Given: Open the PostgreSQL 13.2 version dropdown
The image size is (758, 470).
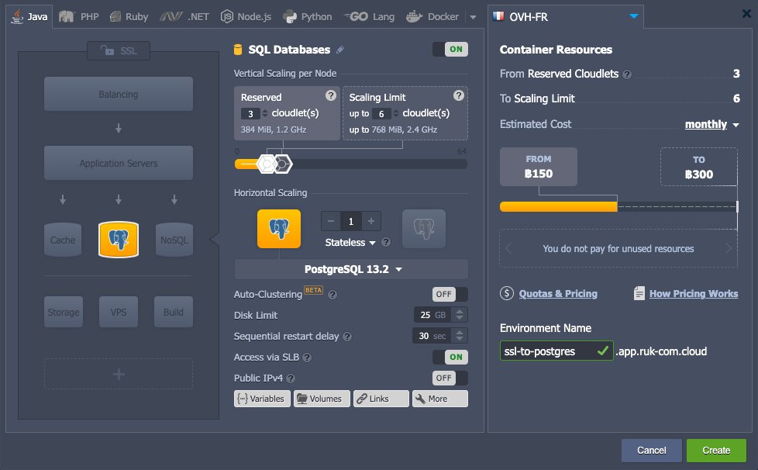Looking at the screenshot, I should 351,269.
